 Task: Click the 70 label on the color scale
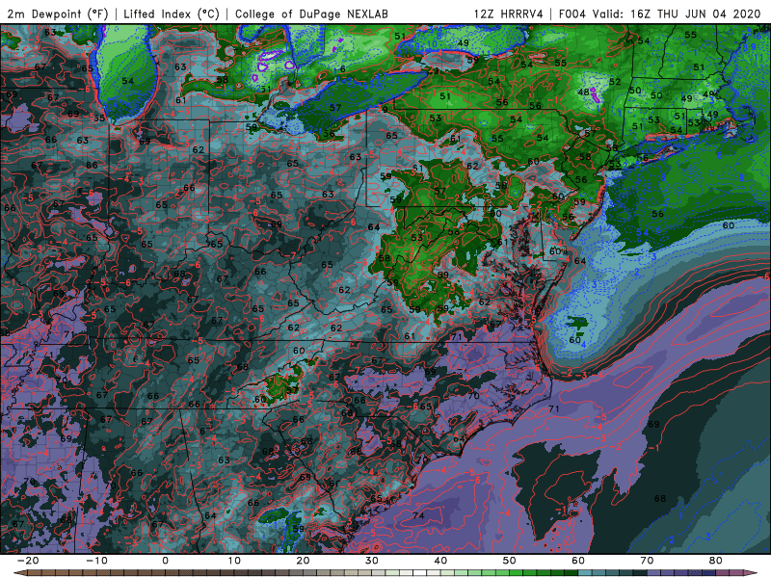[647, 561]
